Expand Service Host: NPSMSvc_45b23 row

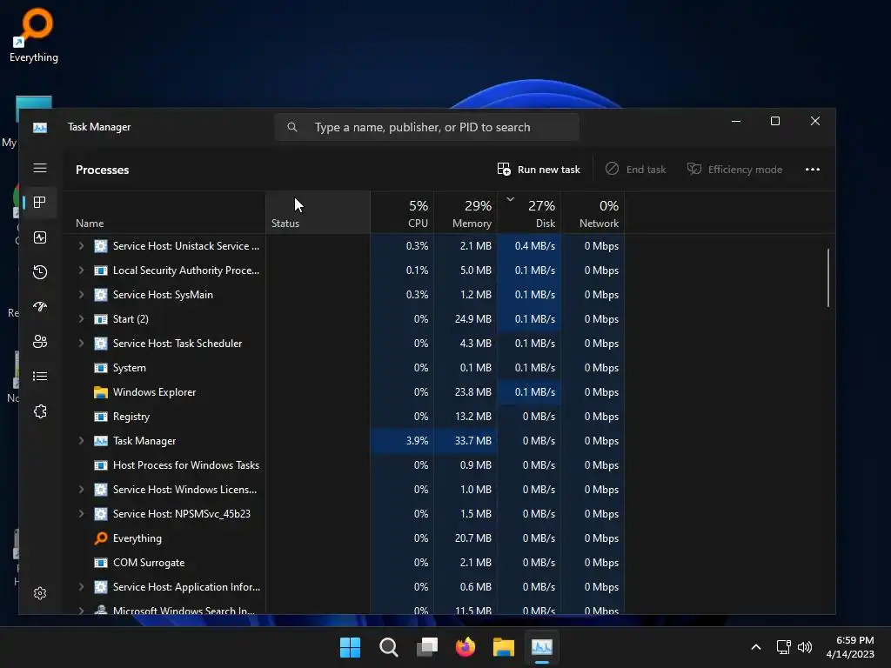(x=81, y=514)
